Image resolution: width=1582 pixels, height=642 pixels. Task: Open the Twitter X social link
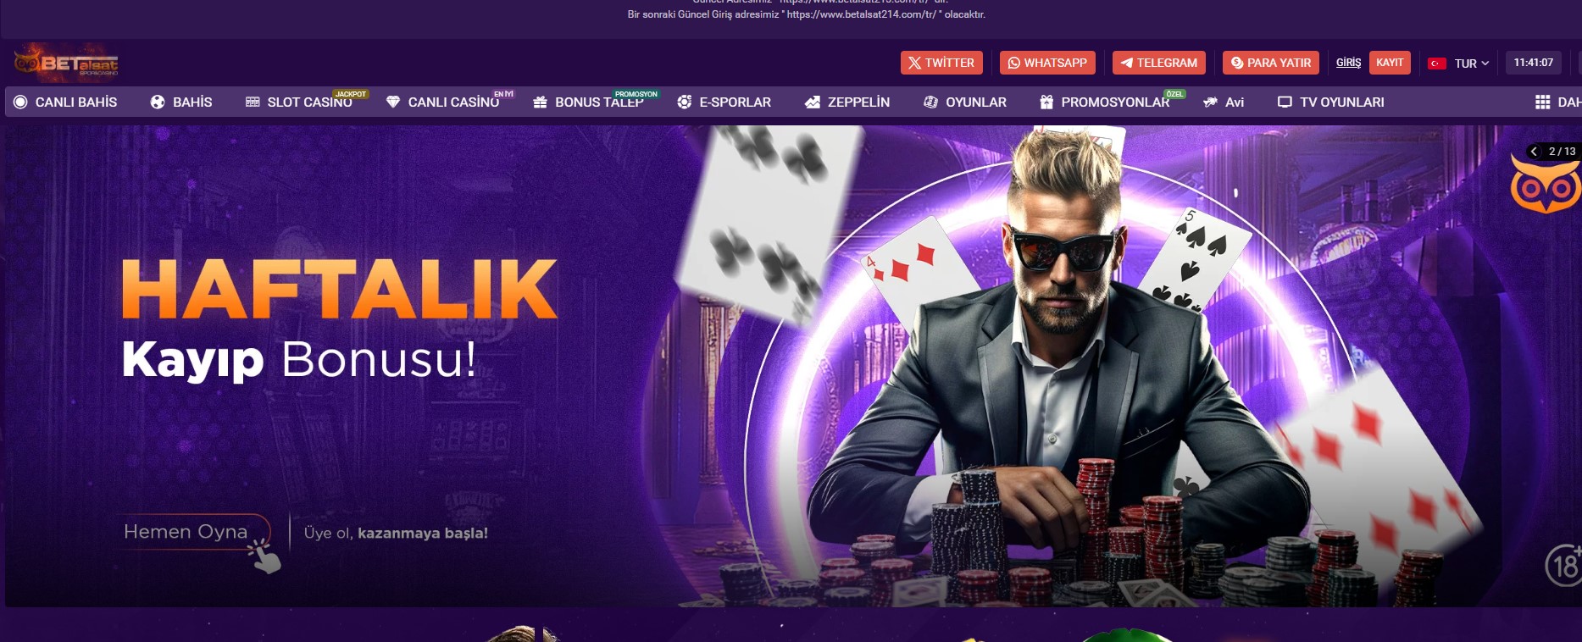point(941,63)
